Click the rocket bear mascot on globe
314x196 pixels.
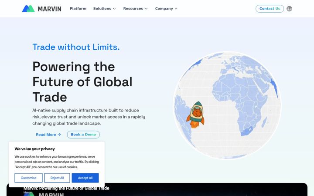(196, 115)
